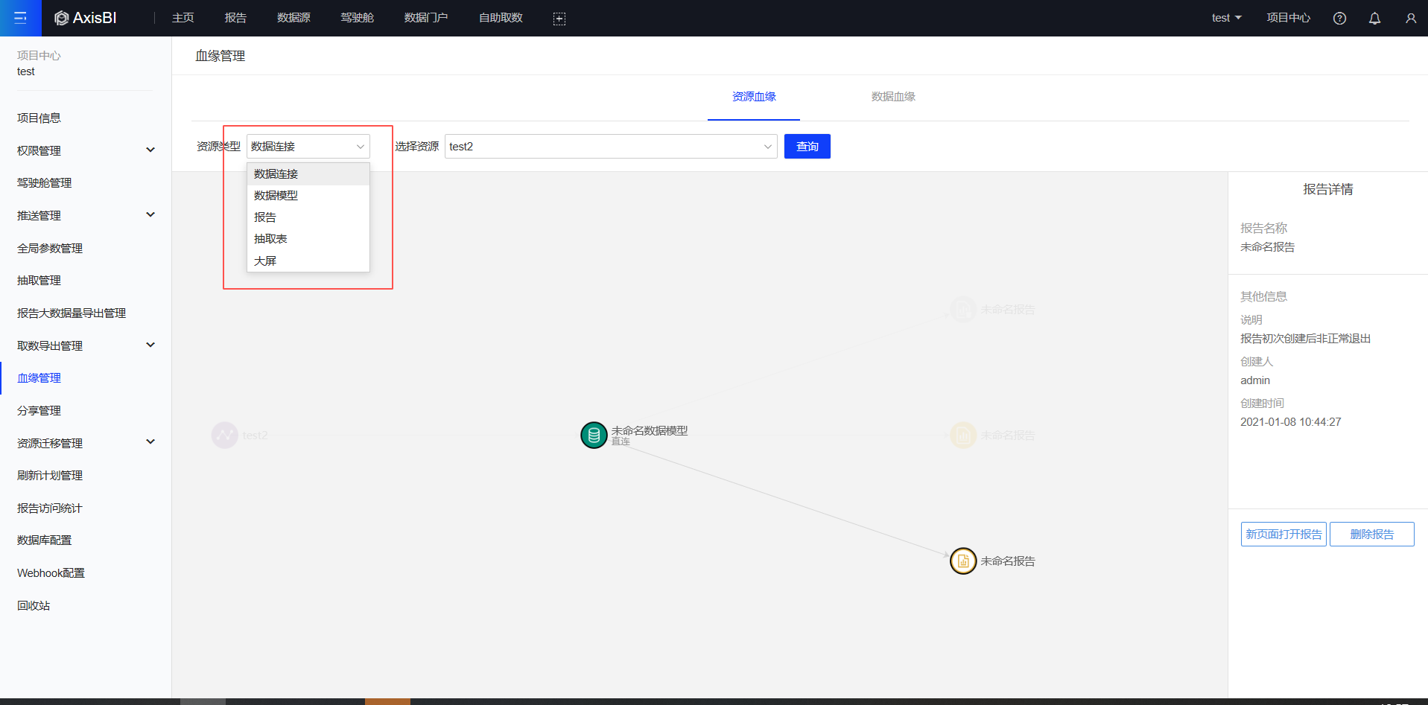The image size is (1428, 705).
Task: Expand the 取数导出管理 sidebar section
Action: click(x=150, y=345)
